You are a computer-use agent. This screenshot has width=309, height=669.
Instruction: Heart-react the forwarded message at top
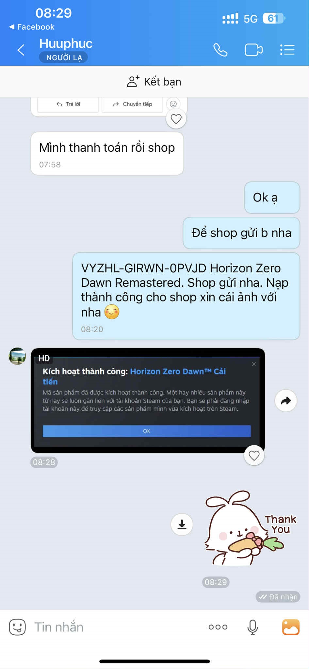[176, 119]
